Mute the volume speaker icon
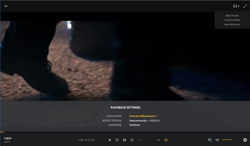Viewport: 250px width, 146px height. pos(217,140)
